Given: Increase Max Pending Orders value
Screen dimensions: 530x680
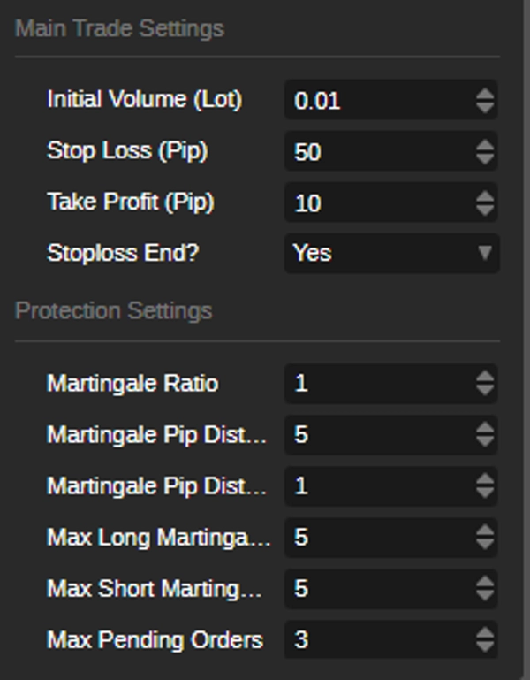Looking at the screenshot, I should (x=484, y=633).
